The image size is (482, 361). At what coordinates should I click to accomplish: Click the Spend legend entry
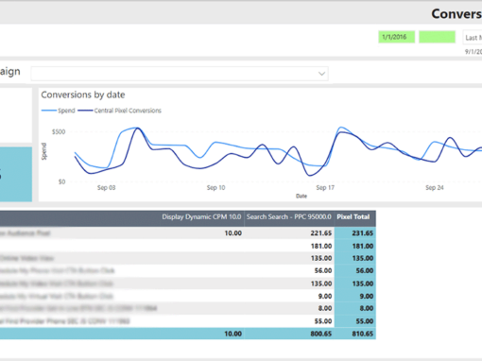pyautogui.click(x=59, y=111)
